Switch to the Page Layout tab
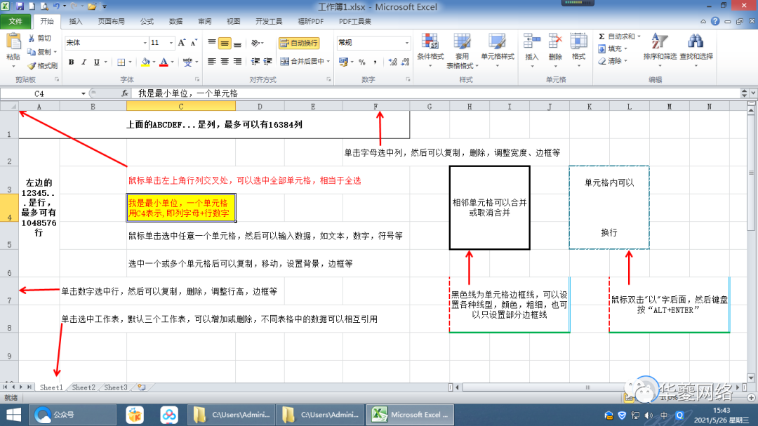The height and width of the screenshot is (426, 758). 111,21
